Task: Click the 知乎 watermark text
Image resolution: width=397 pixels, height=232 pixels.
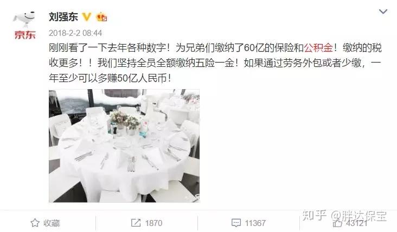Action: click(x=315, y=216)
